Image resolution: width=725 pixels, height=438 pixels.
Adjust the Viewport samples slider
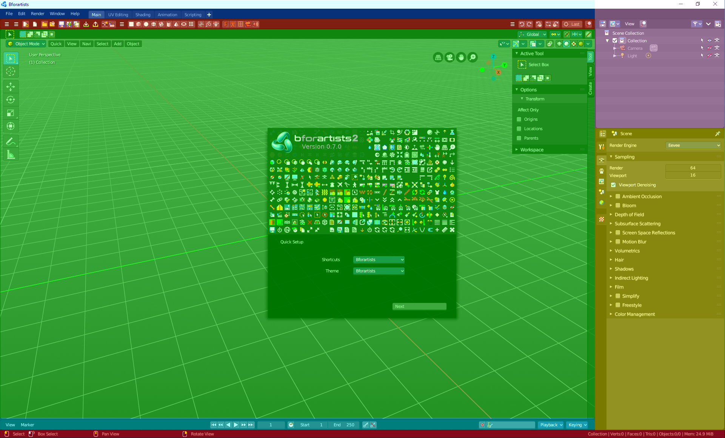(693, 175)
